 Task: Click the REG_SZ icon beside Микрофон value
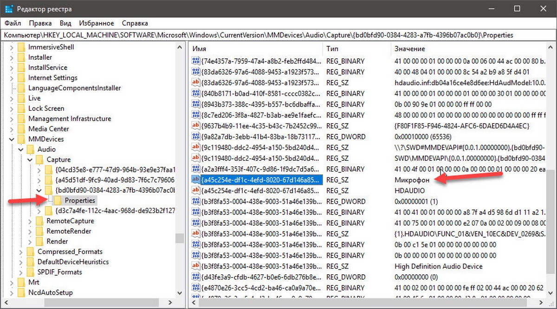[196, 180]
